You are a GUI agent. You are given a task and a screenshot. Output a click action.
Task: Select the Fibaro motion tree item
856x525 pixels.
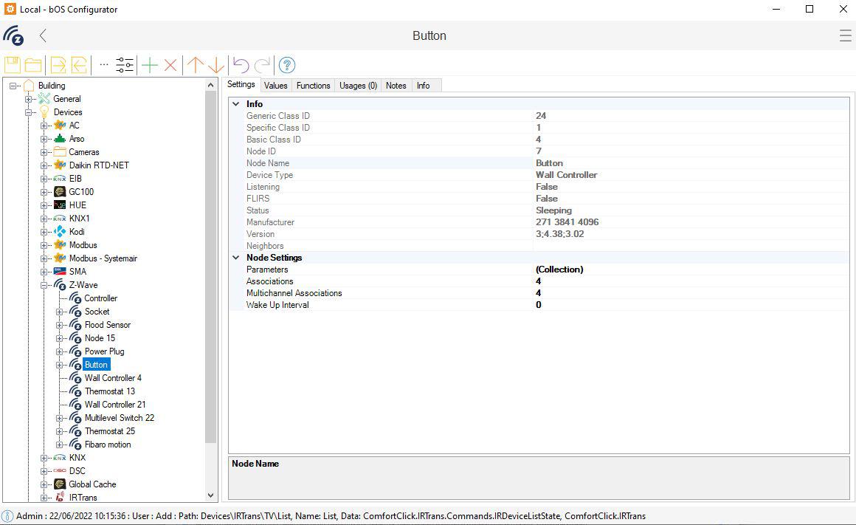[108, 445]
